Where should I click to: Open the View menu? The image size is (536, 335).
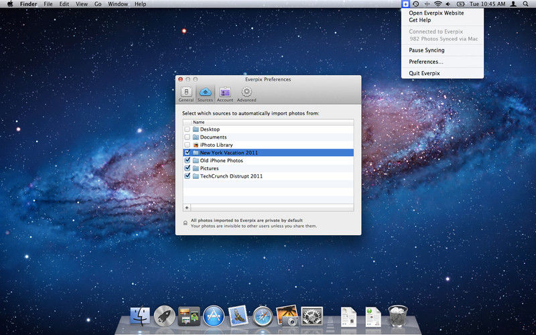82,4
